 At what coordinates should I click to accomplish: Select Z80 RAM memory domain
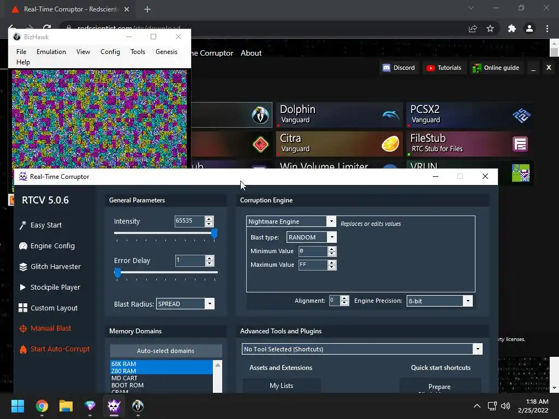tap(162, 371)
